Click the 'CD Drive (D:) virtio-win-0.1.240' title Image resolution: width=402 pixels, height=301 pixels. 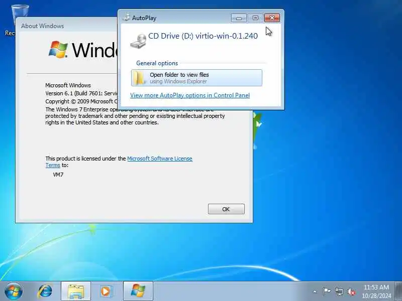pos(203,36)
